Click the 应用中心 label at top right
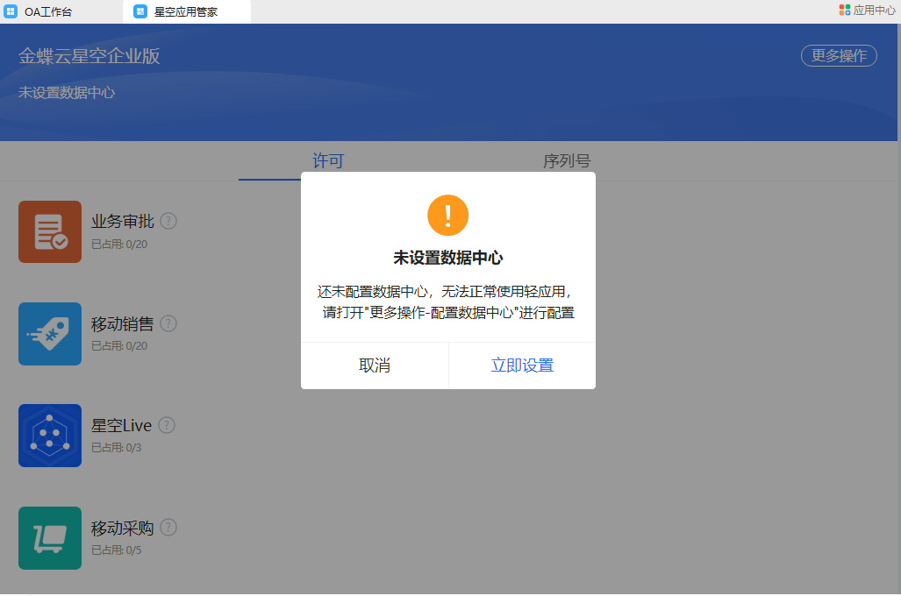The width and height of the screenshot is (901, 596). pos(874,11)
